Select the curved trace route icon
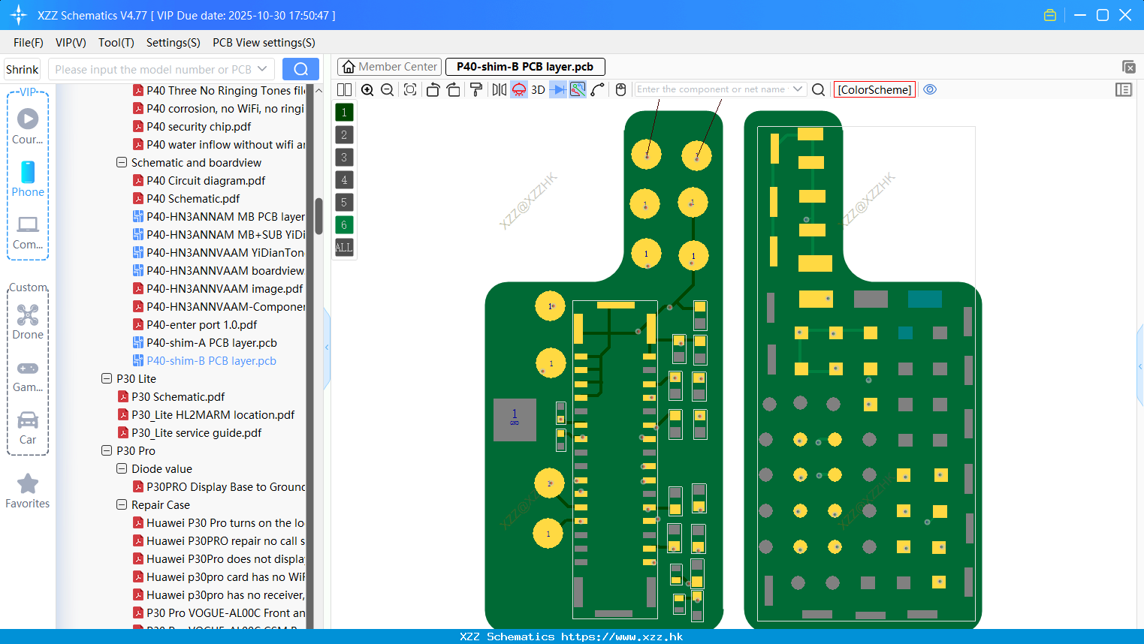The height and width of the screenshot is (644, 1144). click(x=598, y=89)
